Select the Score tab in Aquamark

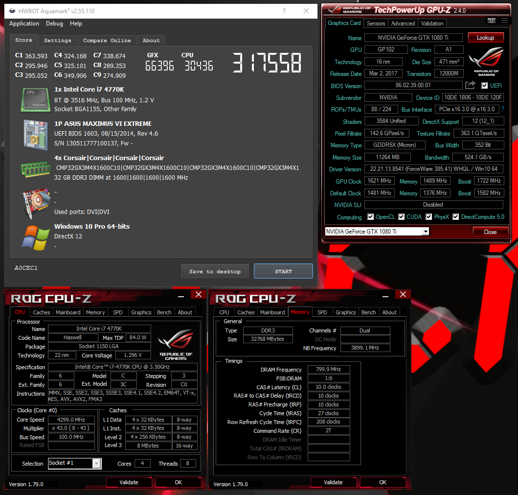pyautogui.click(x=24, y=40)
